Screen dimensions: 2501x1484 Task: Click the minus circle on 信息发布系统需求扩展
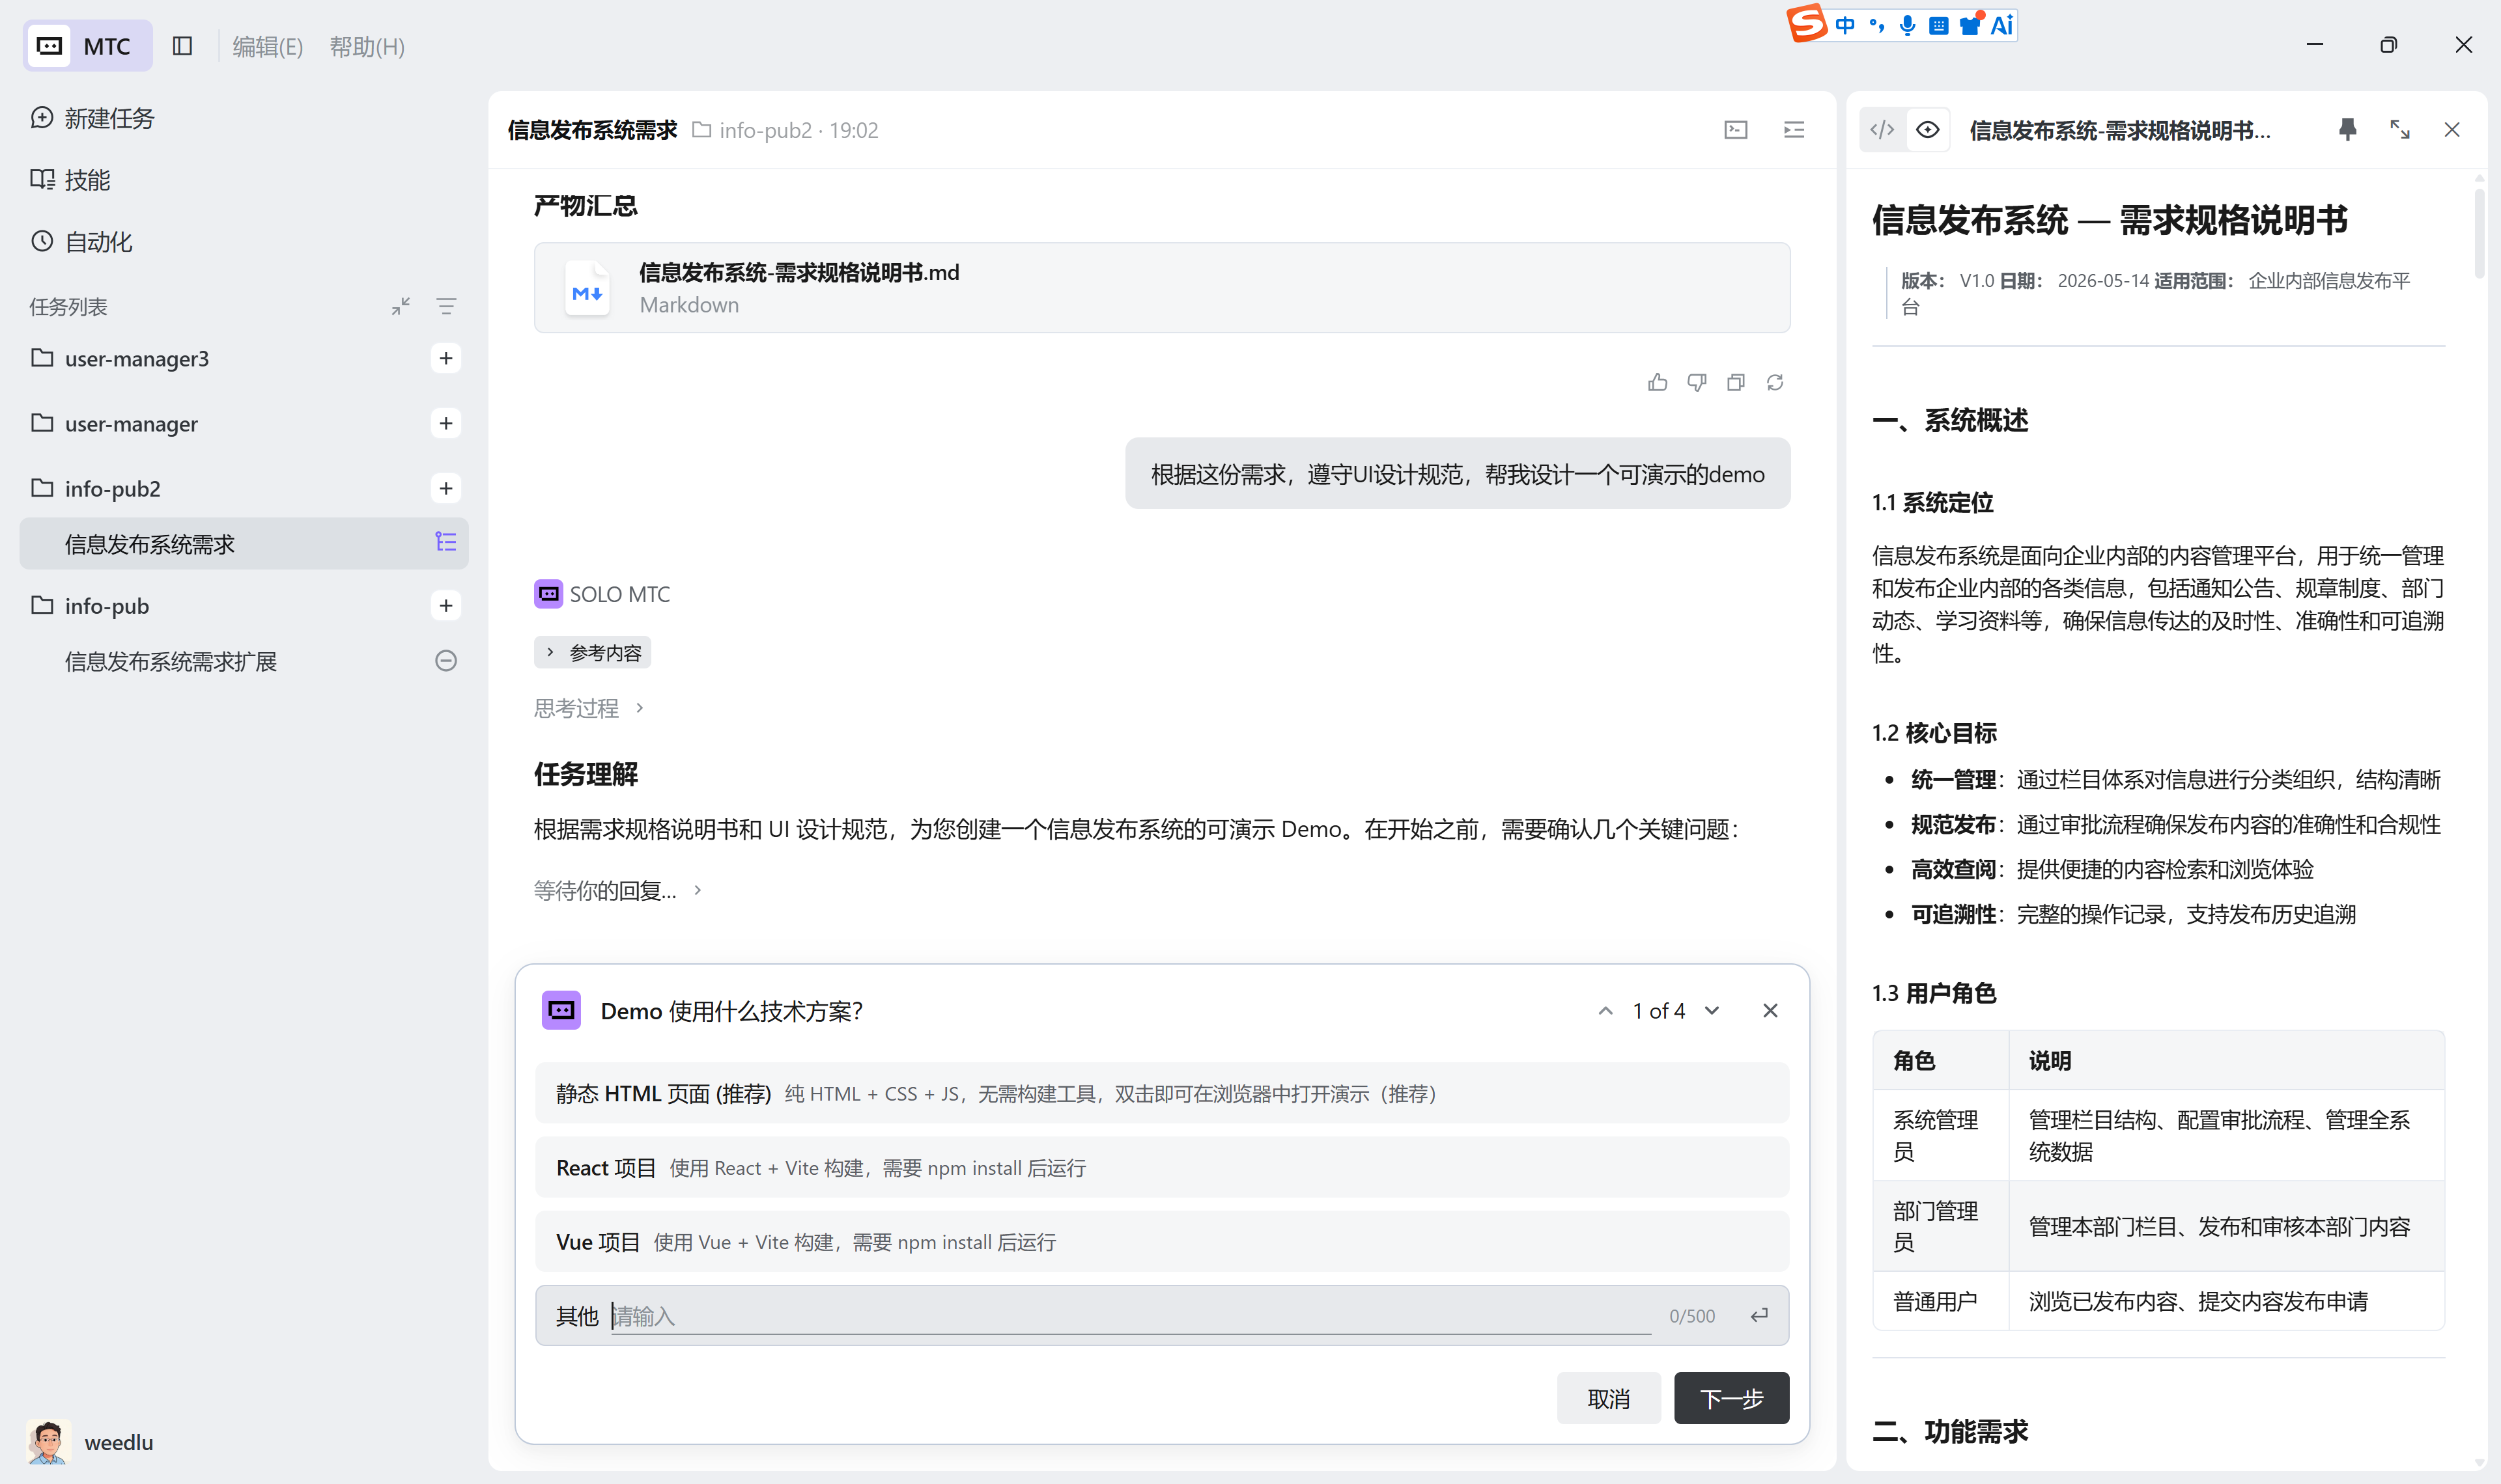[x=446, y=660]
